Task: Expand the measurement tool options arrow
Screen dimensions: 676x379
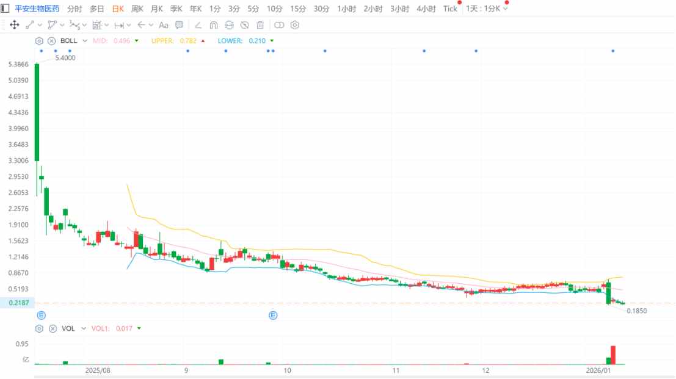Action: click(x=106, y=25)
